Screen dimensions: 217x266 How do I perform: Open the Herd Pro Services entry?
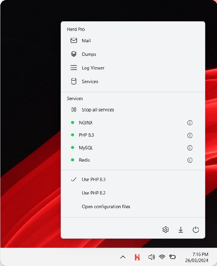133,81
